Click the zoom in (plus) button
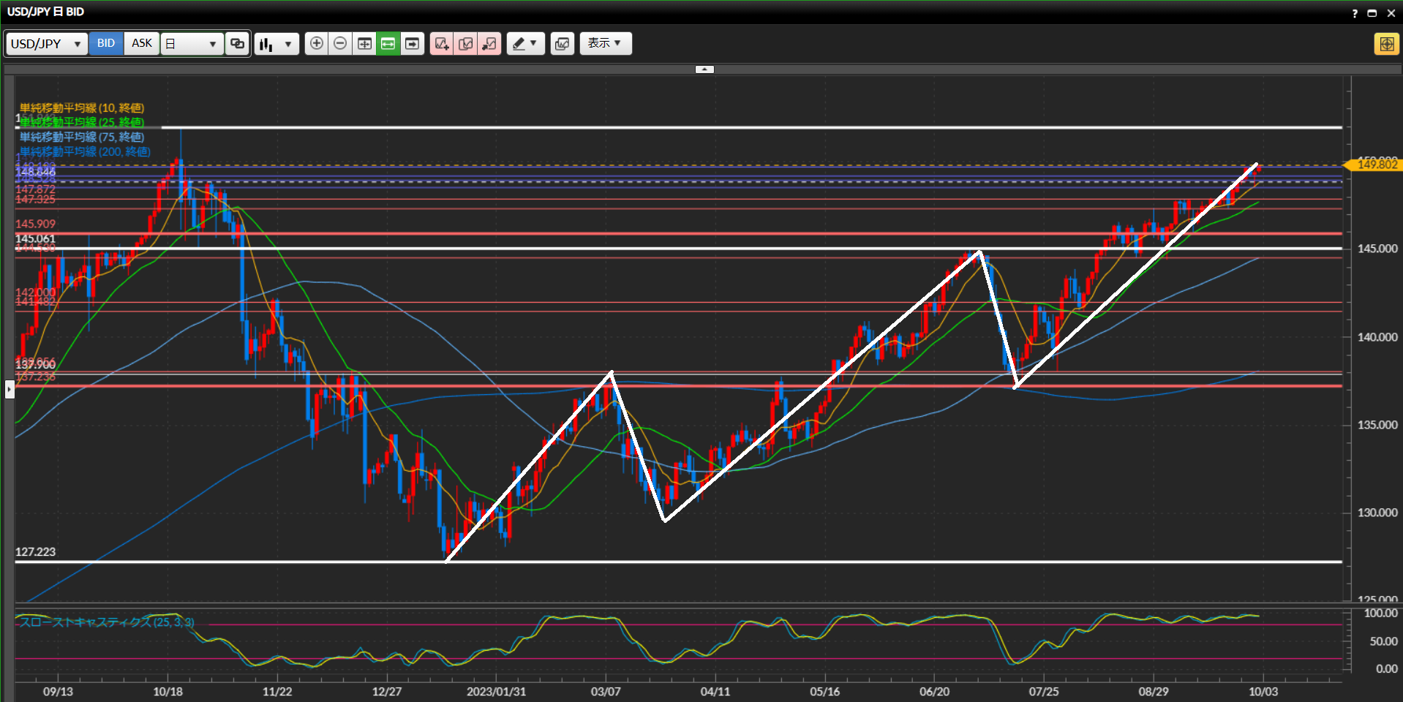Viewport: 1403px width, 702px height. (x=316, y=44)
